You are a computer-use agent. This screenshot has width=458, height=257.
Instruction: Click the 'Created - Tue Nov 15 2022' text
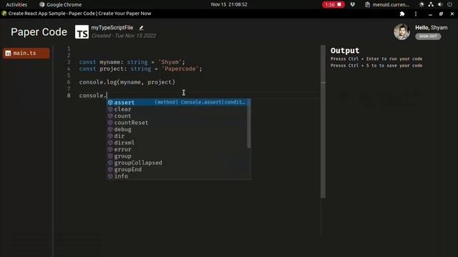pyautogui.click(x=124, y=36)
